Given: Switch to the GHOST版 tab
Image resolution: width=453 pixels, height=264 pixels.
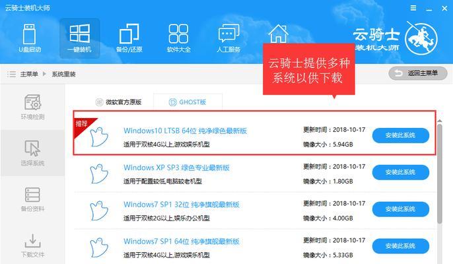Looking at the screenshot, I should pyautogui.click(x=188, y=102).
